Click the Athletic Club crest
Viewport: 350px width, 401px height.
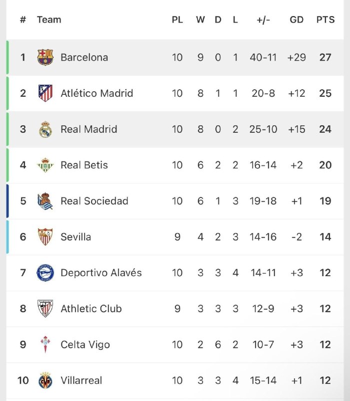pos(45,308)
